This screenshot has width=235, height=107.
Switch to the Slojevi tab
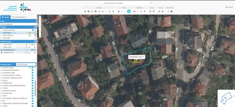(6, 17)
